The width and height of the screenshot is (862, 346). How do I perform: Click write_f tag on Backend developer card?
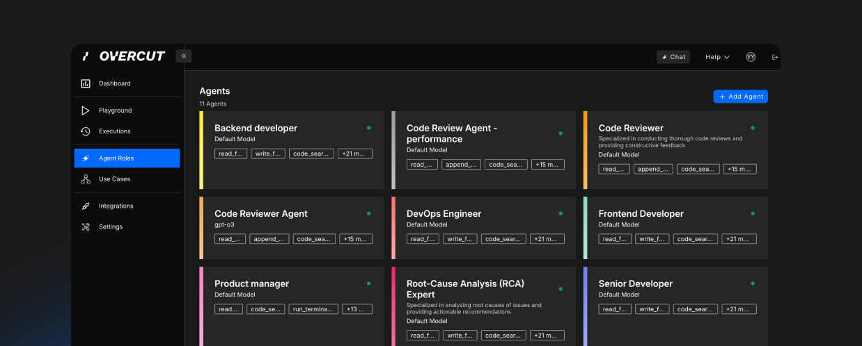(x=268, y=154)
